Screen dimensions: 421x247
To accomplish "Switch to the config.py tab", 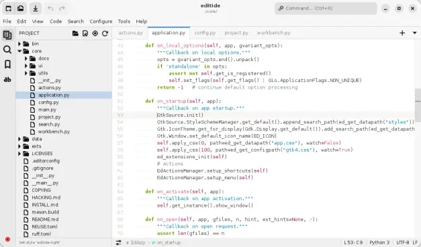I will (205, 33).
